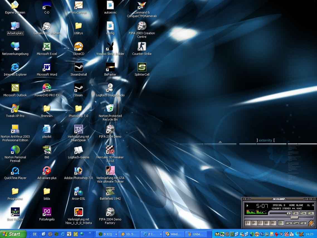Open the Boot Raptor icon

coord(15,214)
